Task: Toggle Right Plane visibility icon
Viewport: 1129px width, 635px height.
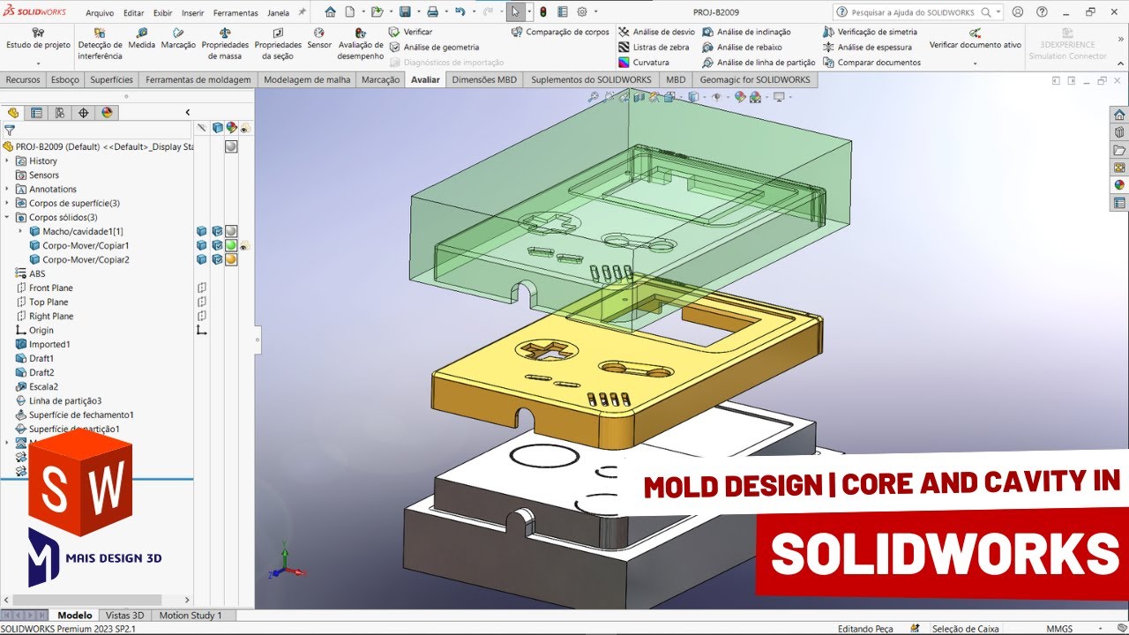Action: click(x=202, y=316)
